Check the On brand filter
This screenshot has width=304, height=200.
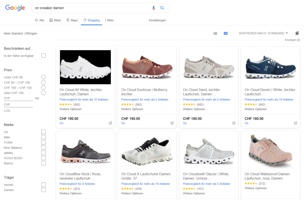point(43,132)
